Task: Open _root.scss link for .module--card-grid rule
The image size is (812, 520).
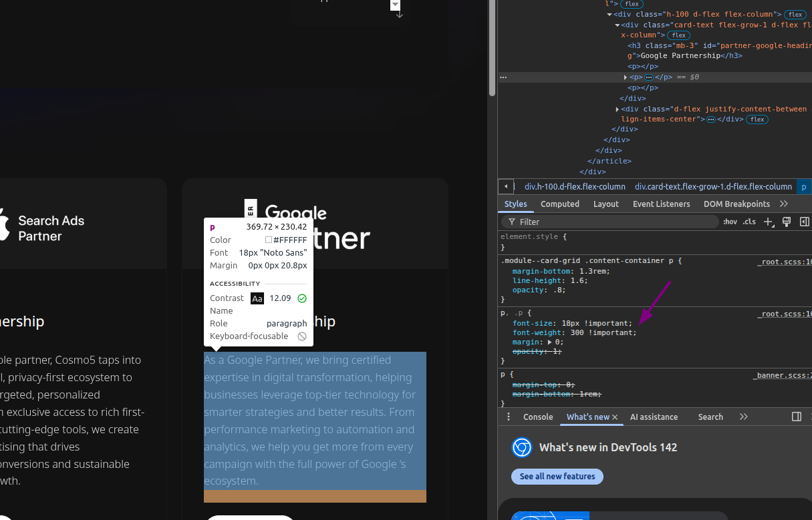Action: pyautogui.click(x=784, y=262)
